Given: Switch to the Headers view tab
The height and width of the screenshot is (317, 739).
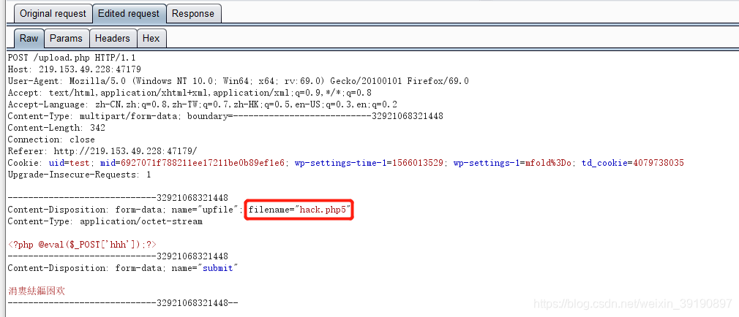Looking at the screenshot, I should pos(113,38).
